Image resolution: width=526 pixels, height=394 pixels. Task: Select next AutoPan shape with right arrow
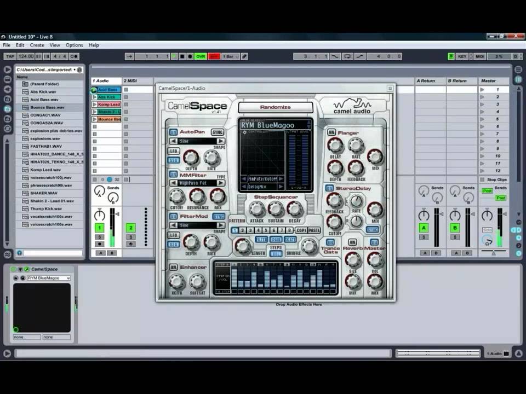tap(220, 141)
